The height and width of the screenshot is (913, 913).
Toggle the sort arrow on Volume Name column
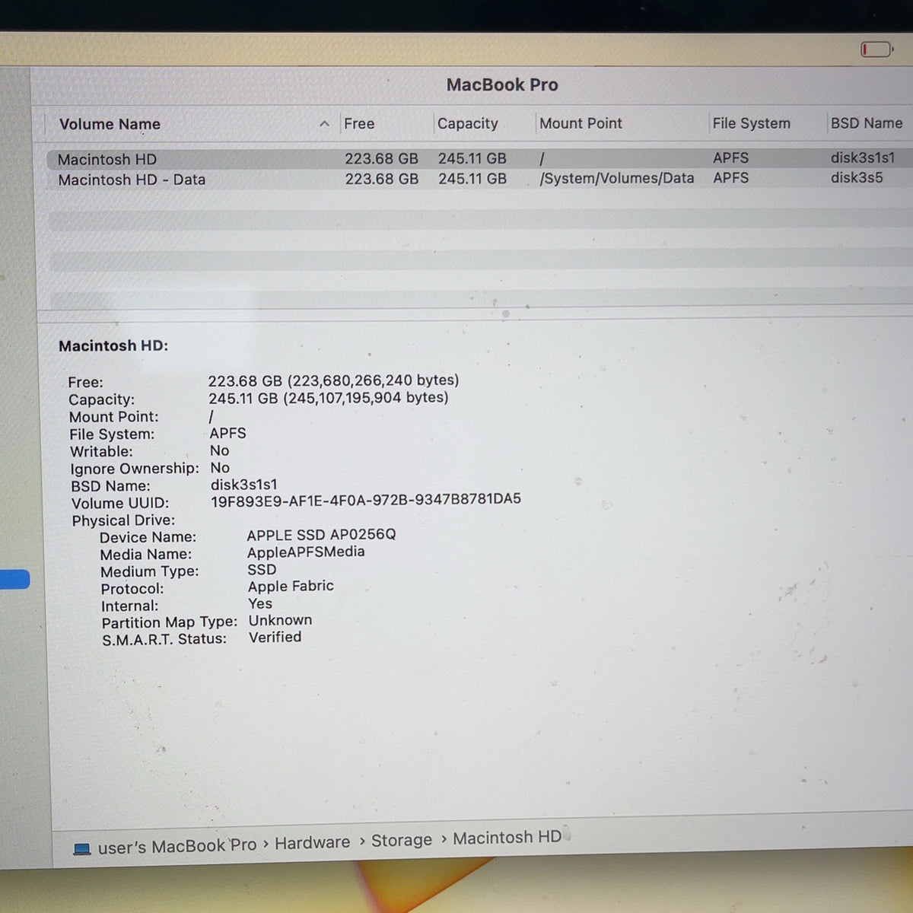pyautogui.click(x=325, y=123)
